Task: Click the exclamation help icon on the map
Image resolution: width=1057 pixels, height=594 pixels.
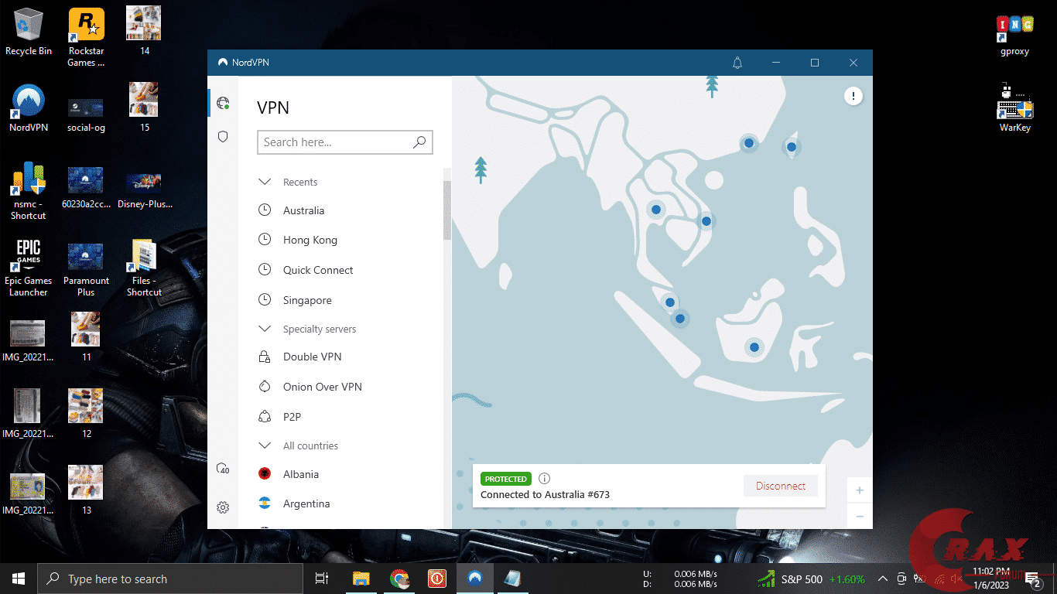Action: click(853, 95)
